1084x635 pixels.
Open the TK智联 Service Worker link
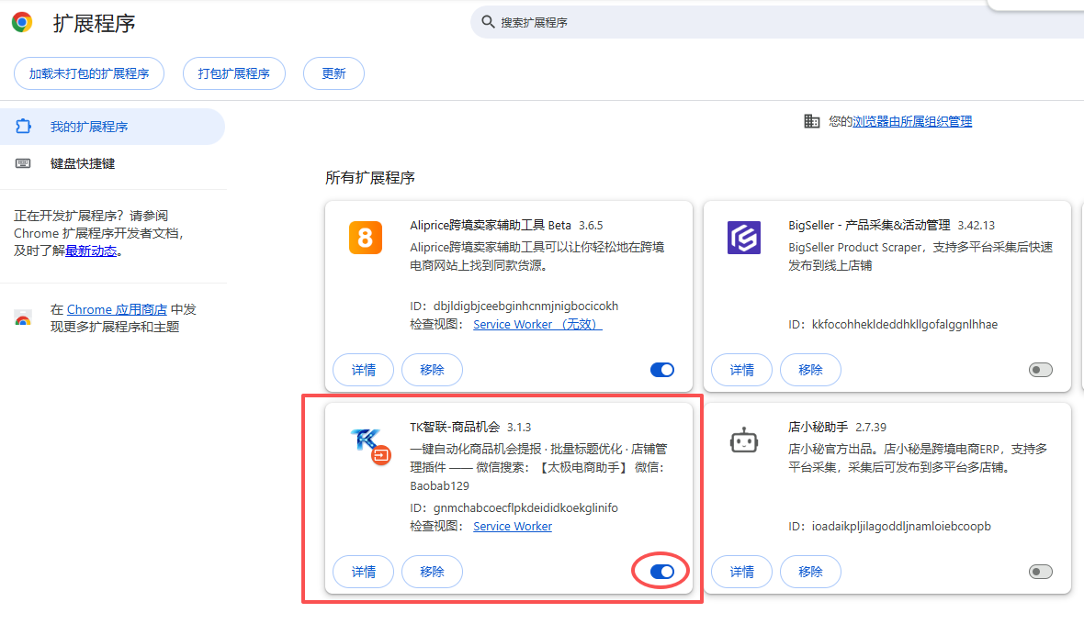[512, 526]
